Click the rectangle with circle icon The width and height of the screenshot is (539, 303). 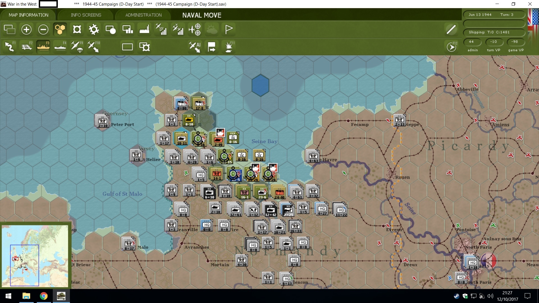tap(111, 29)
